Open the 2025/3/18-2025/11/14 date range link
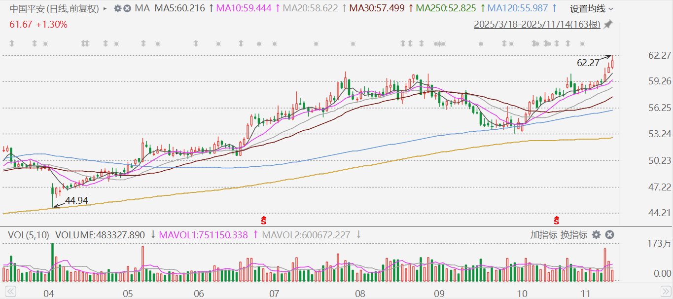Screen dimensions: 673x299 [537, 24]
